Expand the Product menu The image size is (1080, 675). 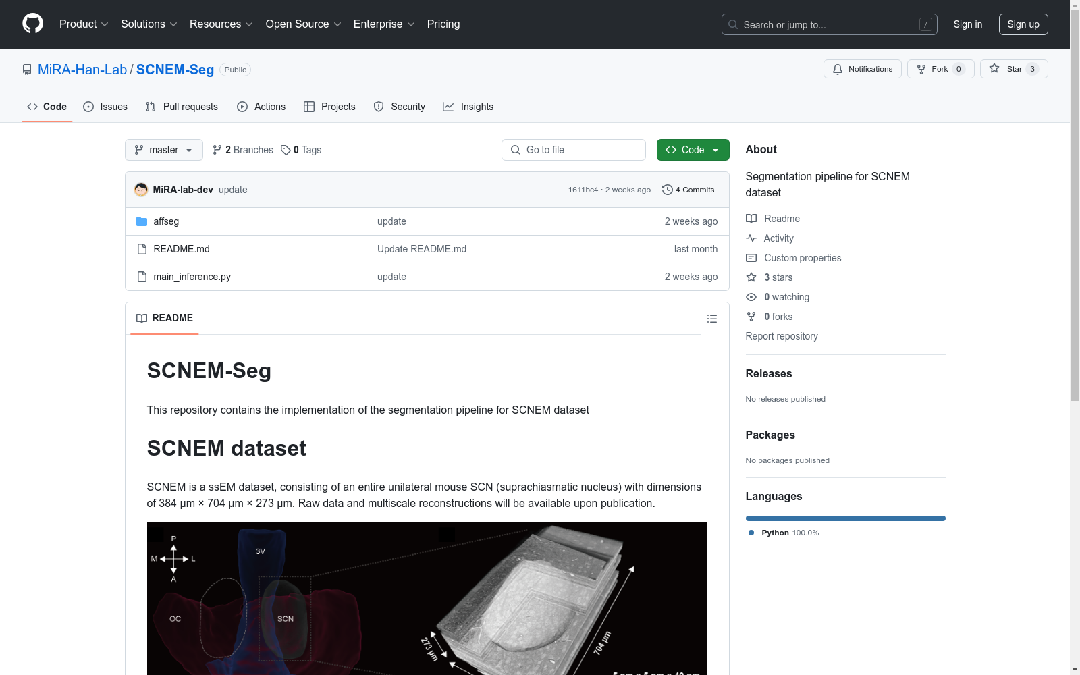point(84,24)
